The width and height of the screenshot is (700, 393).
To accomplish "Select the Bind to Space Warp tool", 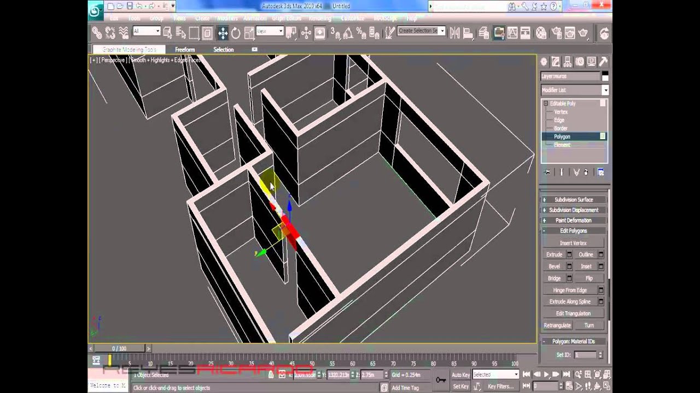I will click(124, 33).
